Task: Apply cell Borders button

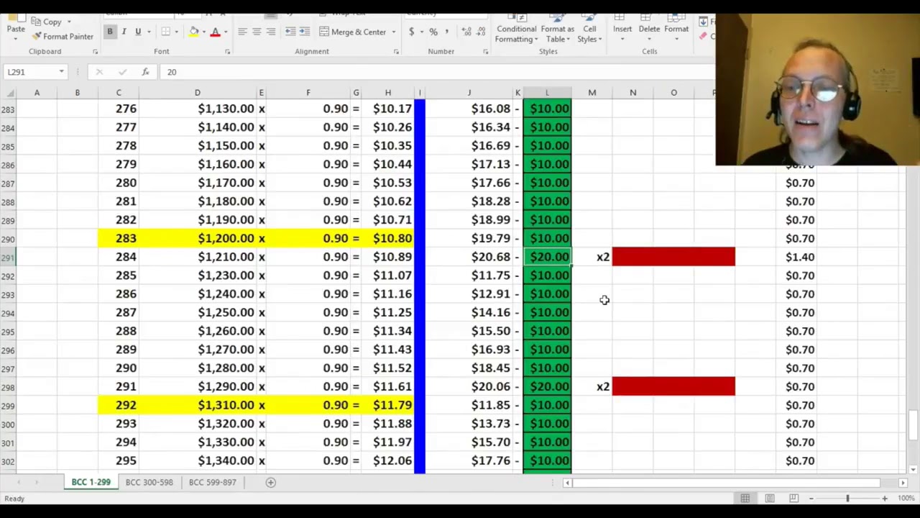Action: [166, 32]
